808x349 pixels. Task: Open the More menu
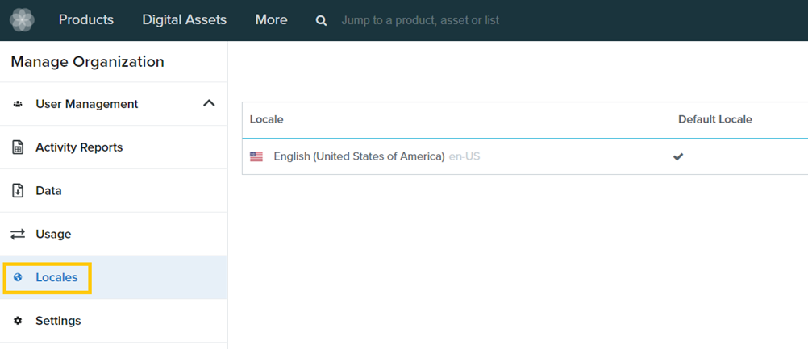pos(271,20)
